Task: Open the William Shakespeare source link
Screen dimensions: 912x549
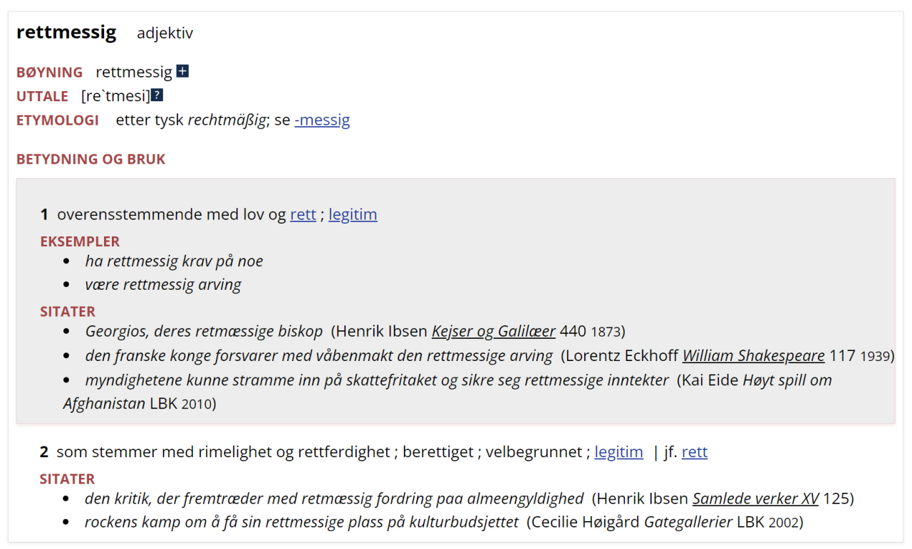Action: coord(753,355)
